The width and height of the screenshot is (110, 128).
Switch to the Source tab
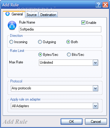coord(31,15)
